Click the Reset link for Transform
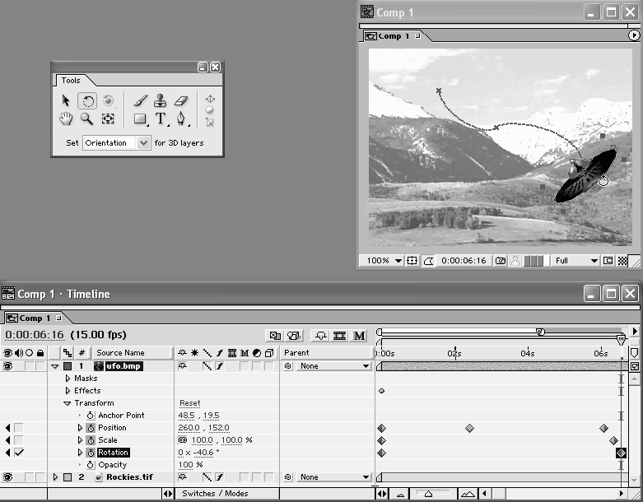 click(x=189, y=403)
